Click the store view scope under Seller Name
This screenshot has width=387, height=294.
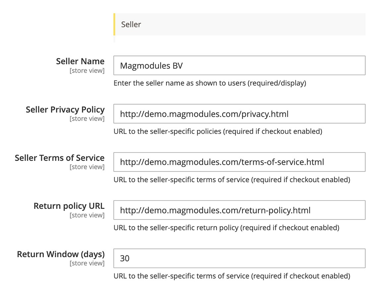coord(87,71)
